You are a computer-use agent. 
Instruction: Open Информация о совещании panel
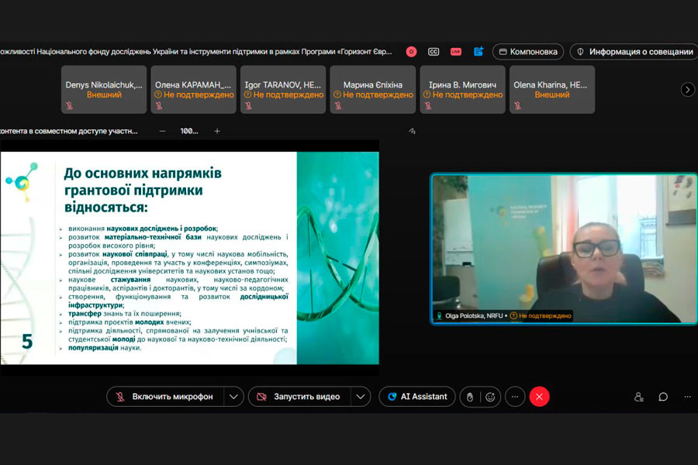tap(634, 52)
